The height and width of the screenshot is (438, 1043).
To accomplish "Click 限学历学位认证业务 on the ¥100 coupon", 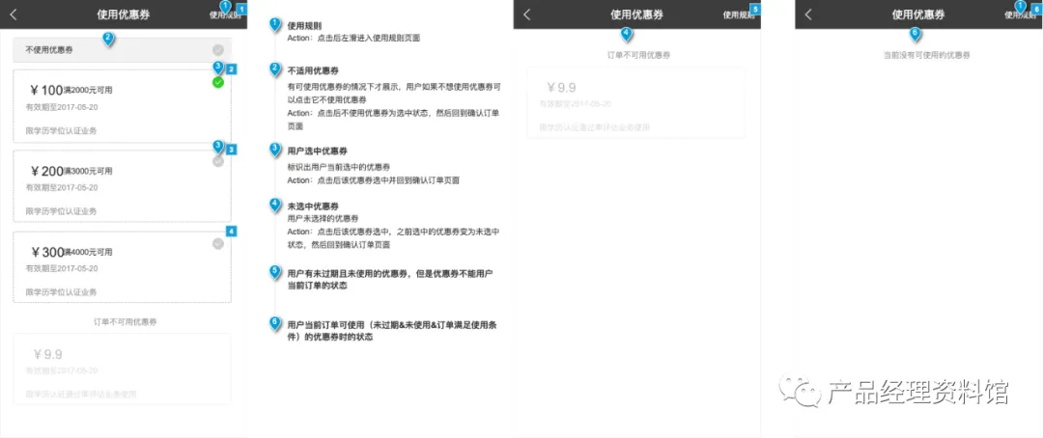I will pyautogui.click(x=61, y=131).
